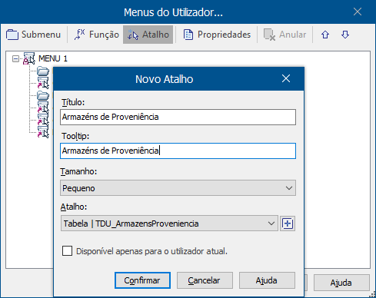Open the Tamanho Pequeno dropdown
This screenshot has height=298, width=376.
[178, 188]
